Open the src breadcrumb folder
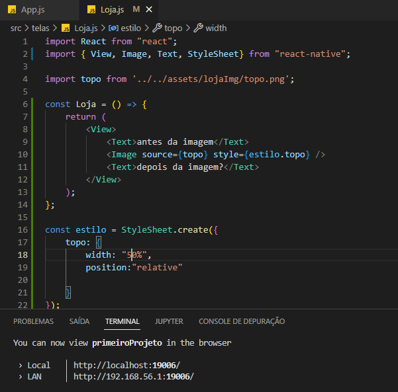Screen dimensions: 398x392 [x=16, y=28]
